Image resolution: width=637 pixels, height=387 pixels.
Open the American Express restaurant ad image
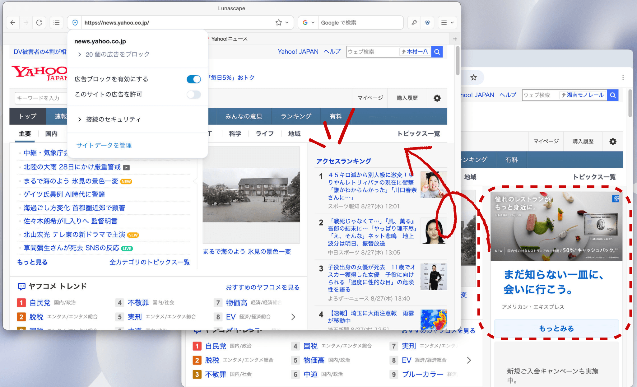click(x=556, y=226)
